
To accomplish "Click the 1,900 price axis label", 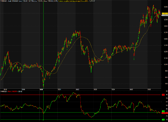I will pyautogui.click(x=166, y=7).
